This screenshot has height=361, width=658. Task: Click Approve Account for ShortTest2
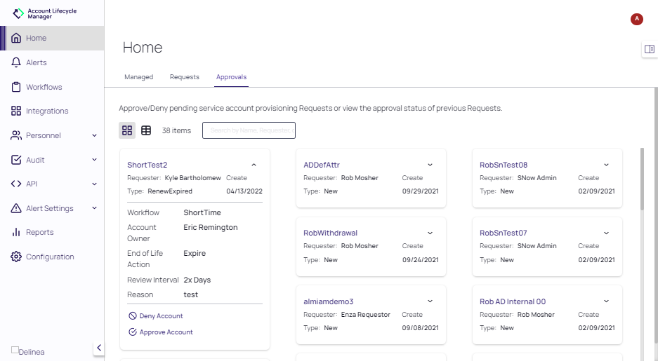[166, 332]
